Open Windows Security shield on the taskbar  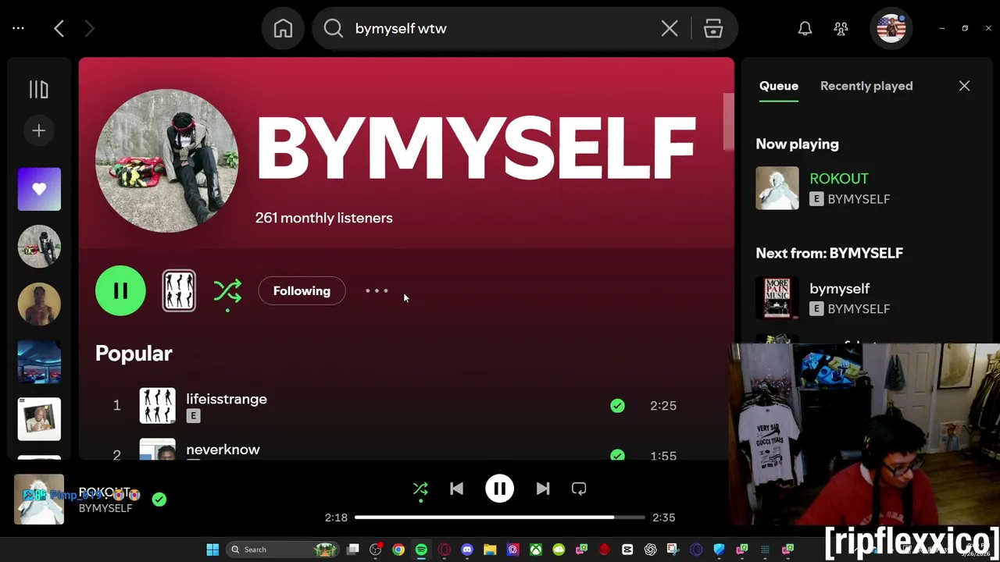click(719, 550)
